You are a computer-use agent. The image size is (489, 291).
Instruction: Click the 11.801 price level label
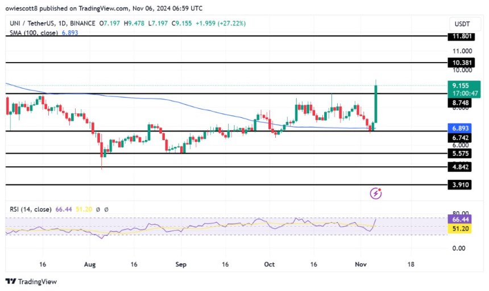pos(462,36)
